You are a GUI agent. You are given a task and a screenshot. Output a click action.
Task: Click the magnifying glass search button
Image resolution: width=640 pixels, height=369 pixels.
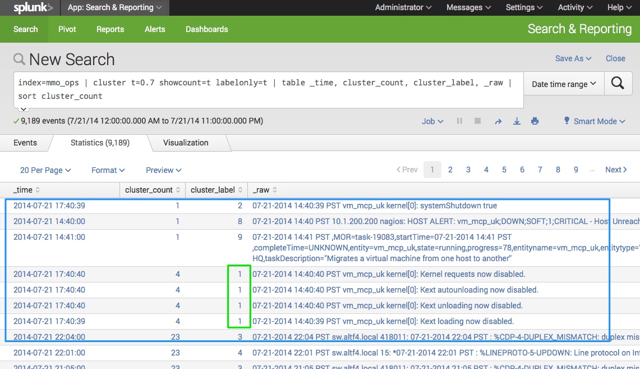[x=618, y=84]
